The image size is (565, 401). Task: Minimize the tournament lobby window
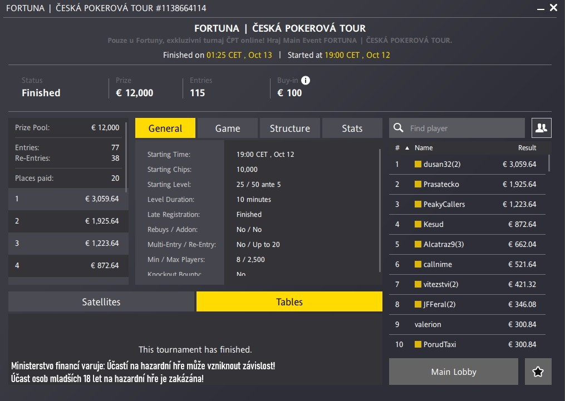pyautogui.click(x=542, y=8)
